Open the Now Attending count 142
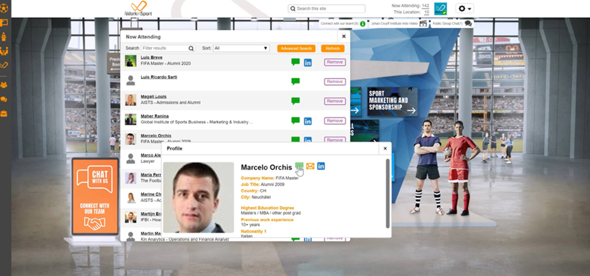 click(x=425, y=6)
